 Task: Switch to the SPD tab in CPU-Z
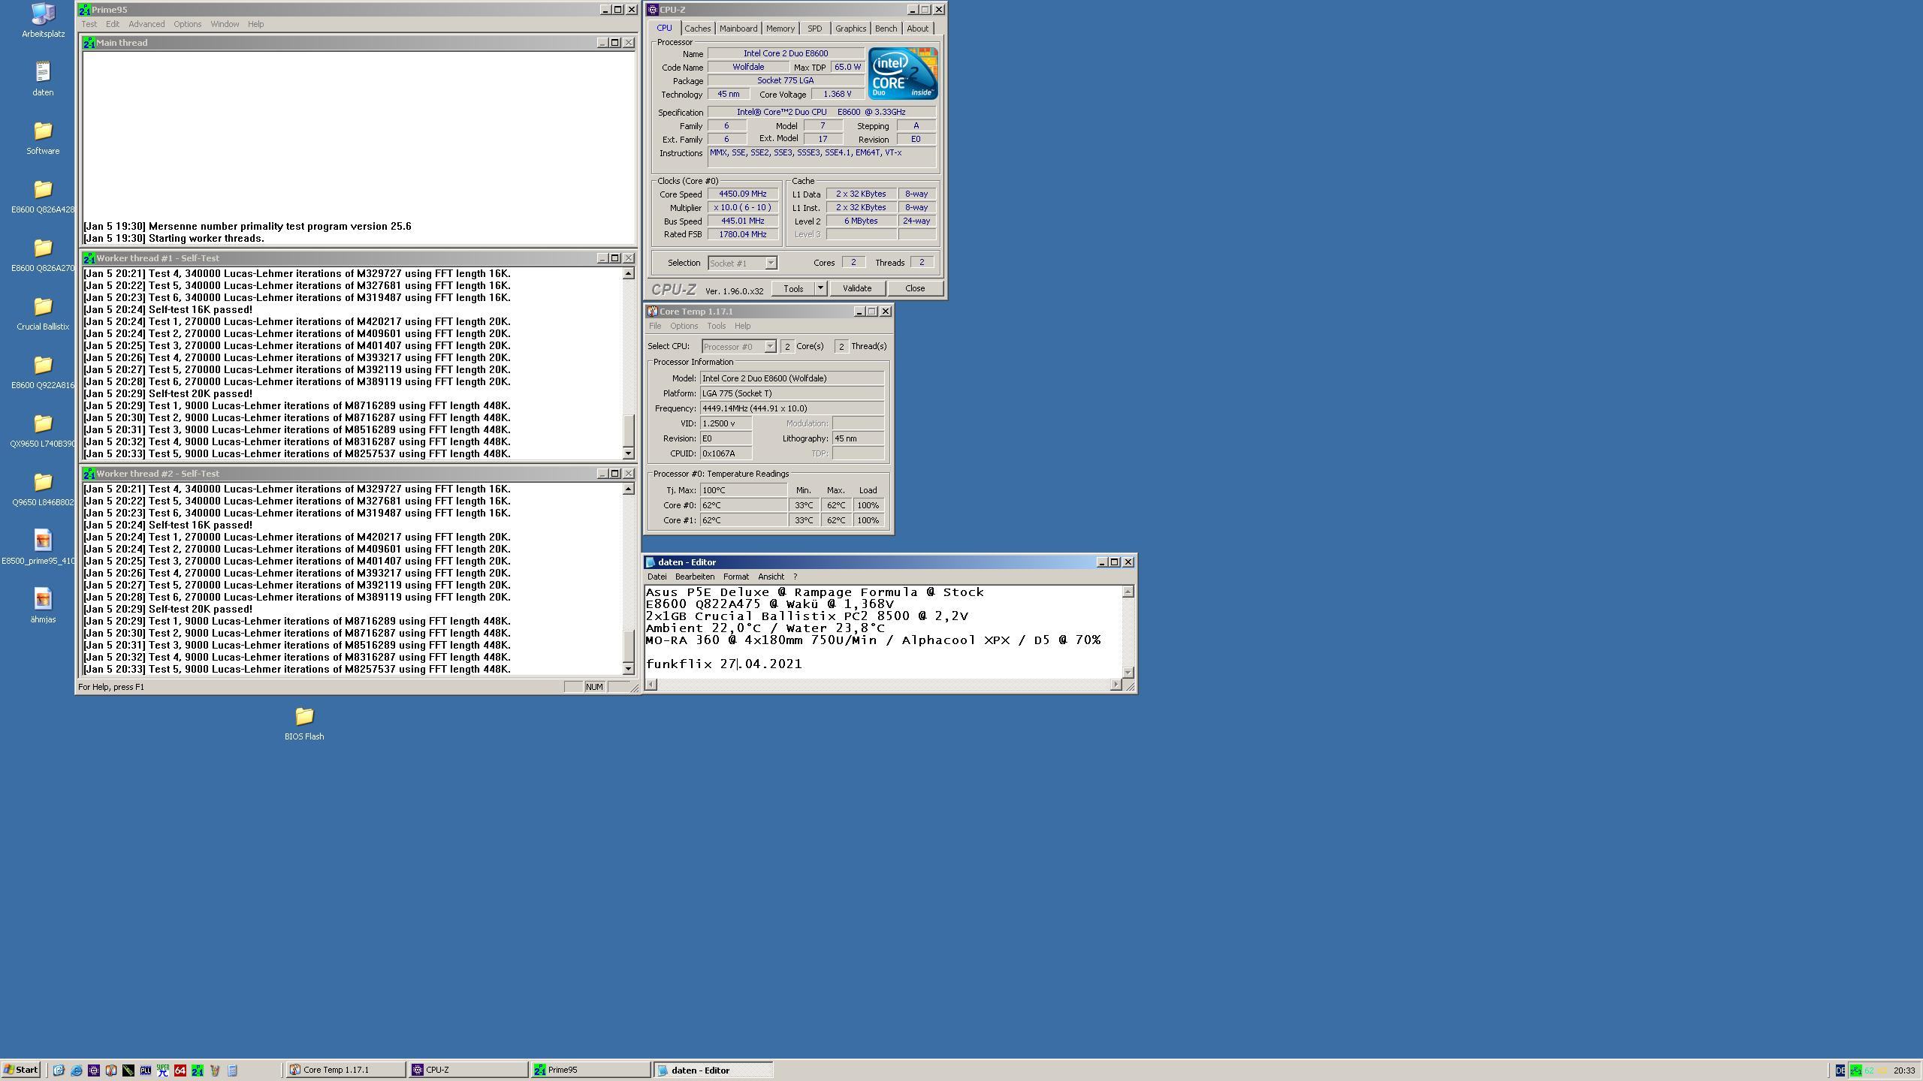pos(814,29)
